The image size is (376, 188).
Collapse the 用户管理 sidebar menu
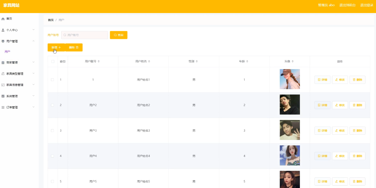(x=33, y=41)
